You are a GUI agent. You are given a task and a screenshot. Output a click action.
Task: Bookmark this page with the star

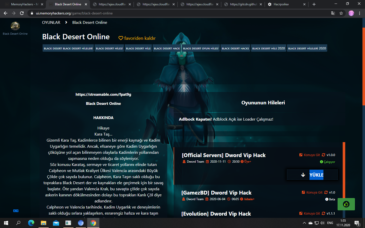341,13
